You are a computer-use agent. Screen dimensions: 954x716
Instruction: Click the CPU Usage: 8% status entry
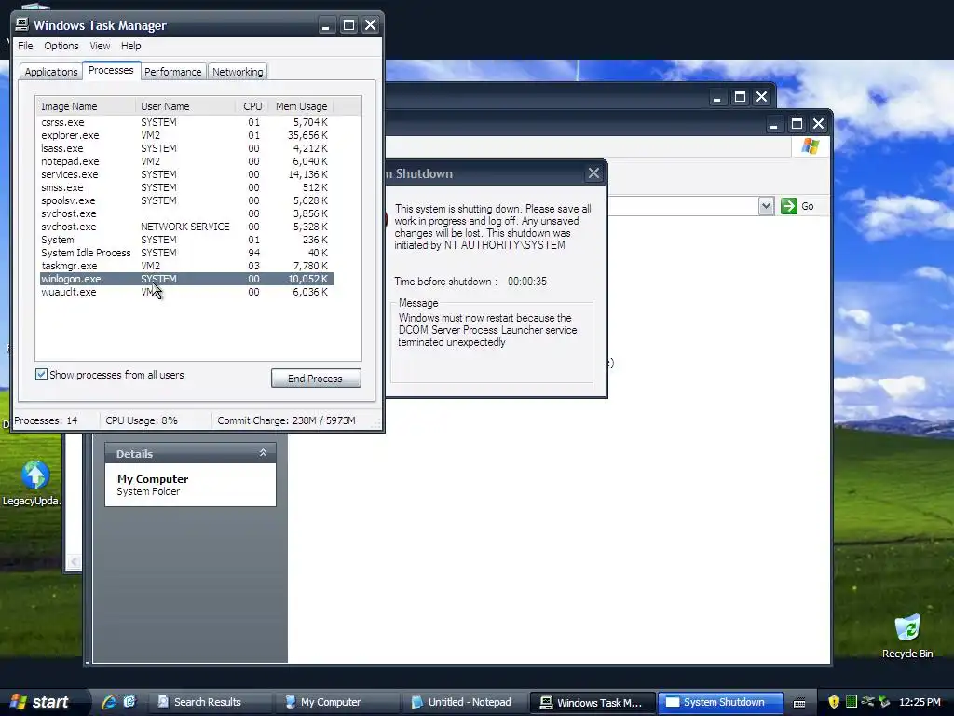click(x=142, y=420)
